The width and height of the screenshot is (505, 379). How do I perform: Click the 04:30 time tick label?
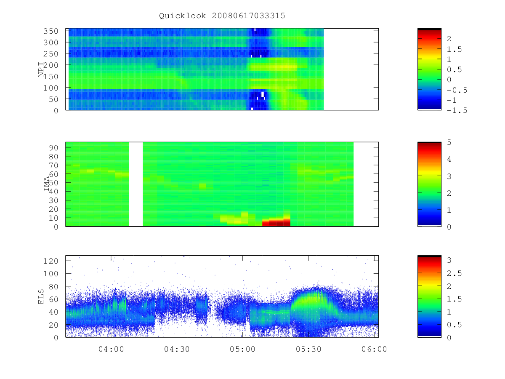coord(177,349)
